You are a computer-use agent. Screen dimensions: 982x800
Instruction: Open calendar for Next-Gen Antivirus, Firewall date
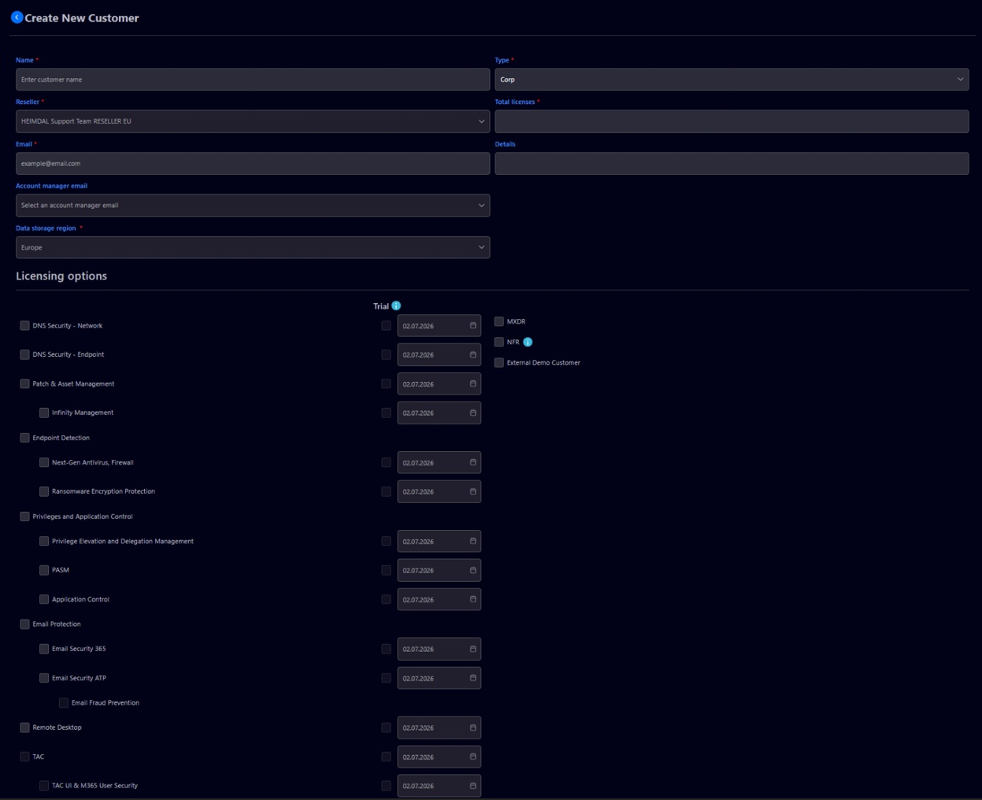coord(472,462)
